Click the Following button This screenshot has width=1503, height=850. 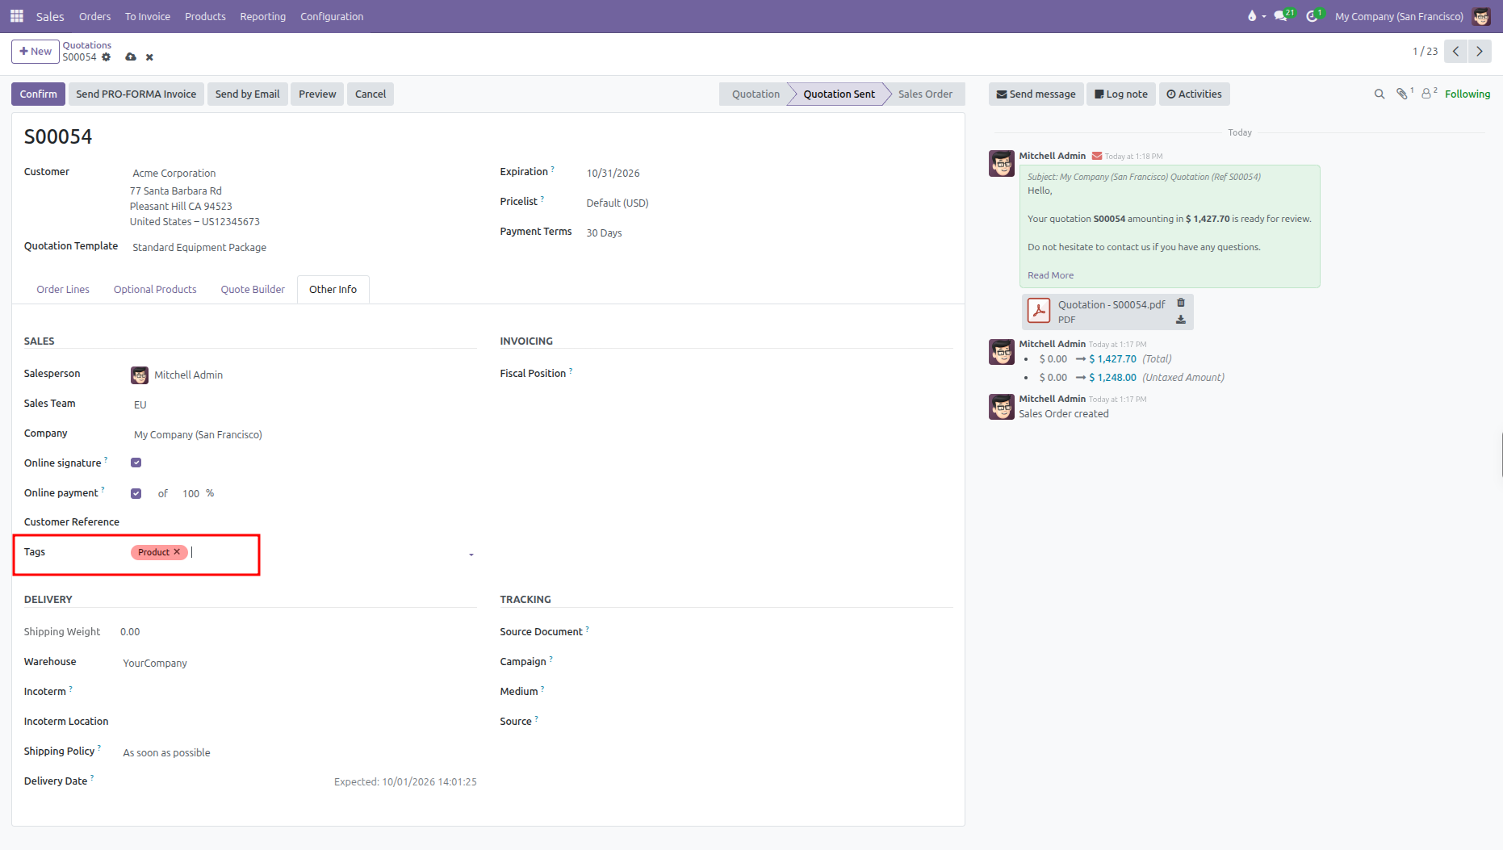1467,94
